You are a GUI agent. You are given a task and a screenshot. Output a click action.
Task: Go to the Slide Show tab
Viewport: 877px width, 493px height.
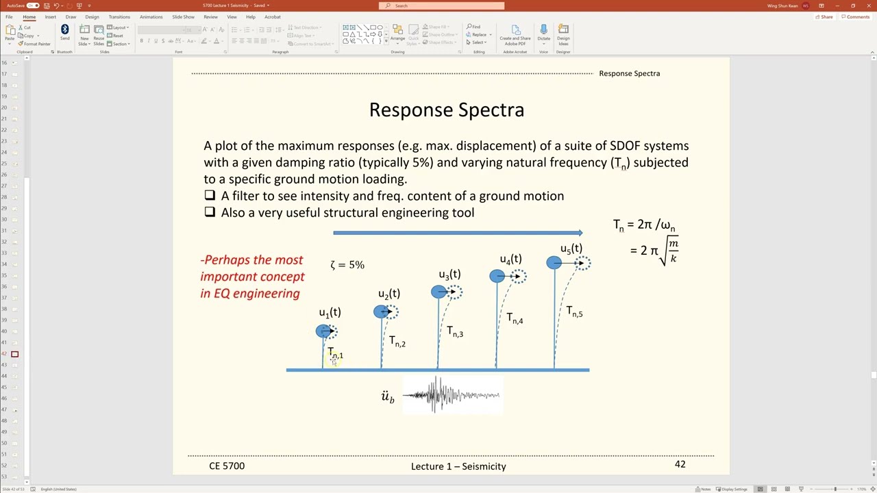click(183, 16)
